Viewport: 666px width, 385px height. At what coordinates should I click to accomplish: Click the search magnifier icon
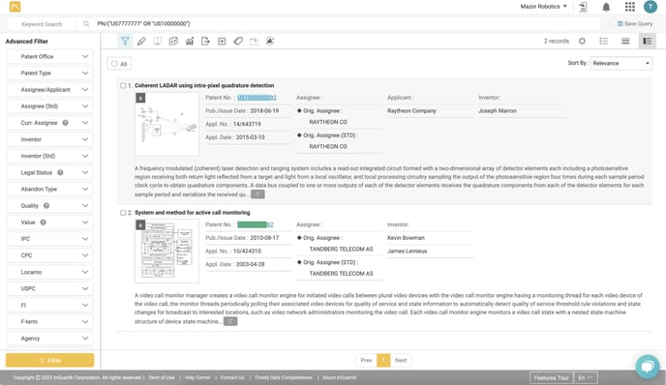(x=87, y=24)
